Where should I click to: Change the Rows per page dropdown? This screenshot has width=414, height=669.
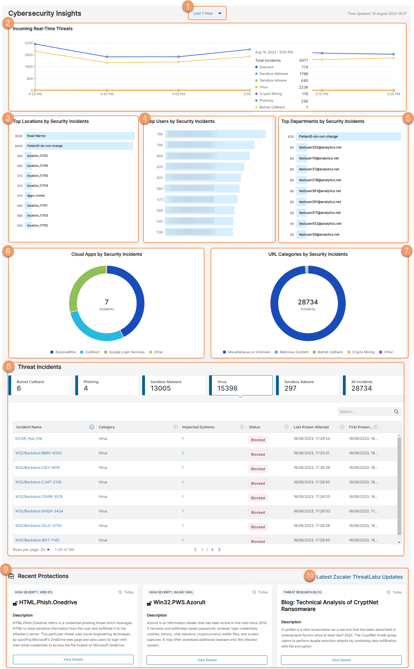coord(45,549)
